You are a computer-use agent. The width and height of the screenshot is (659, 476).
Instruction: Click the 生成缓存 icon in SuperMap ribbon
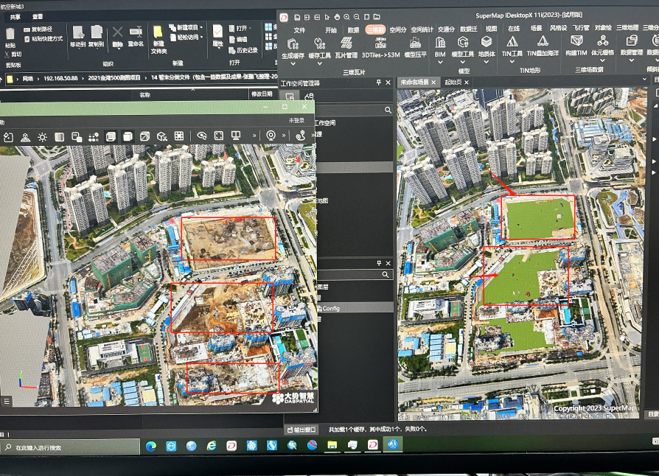(293, 43)
